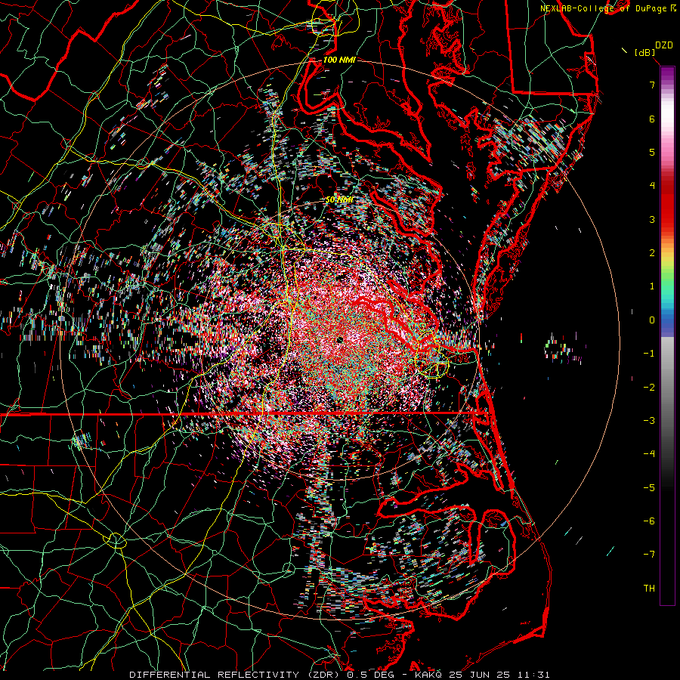680x680 pixels.
Task: Select the -2 dB scale value
Action: (x=649, y=388)
